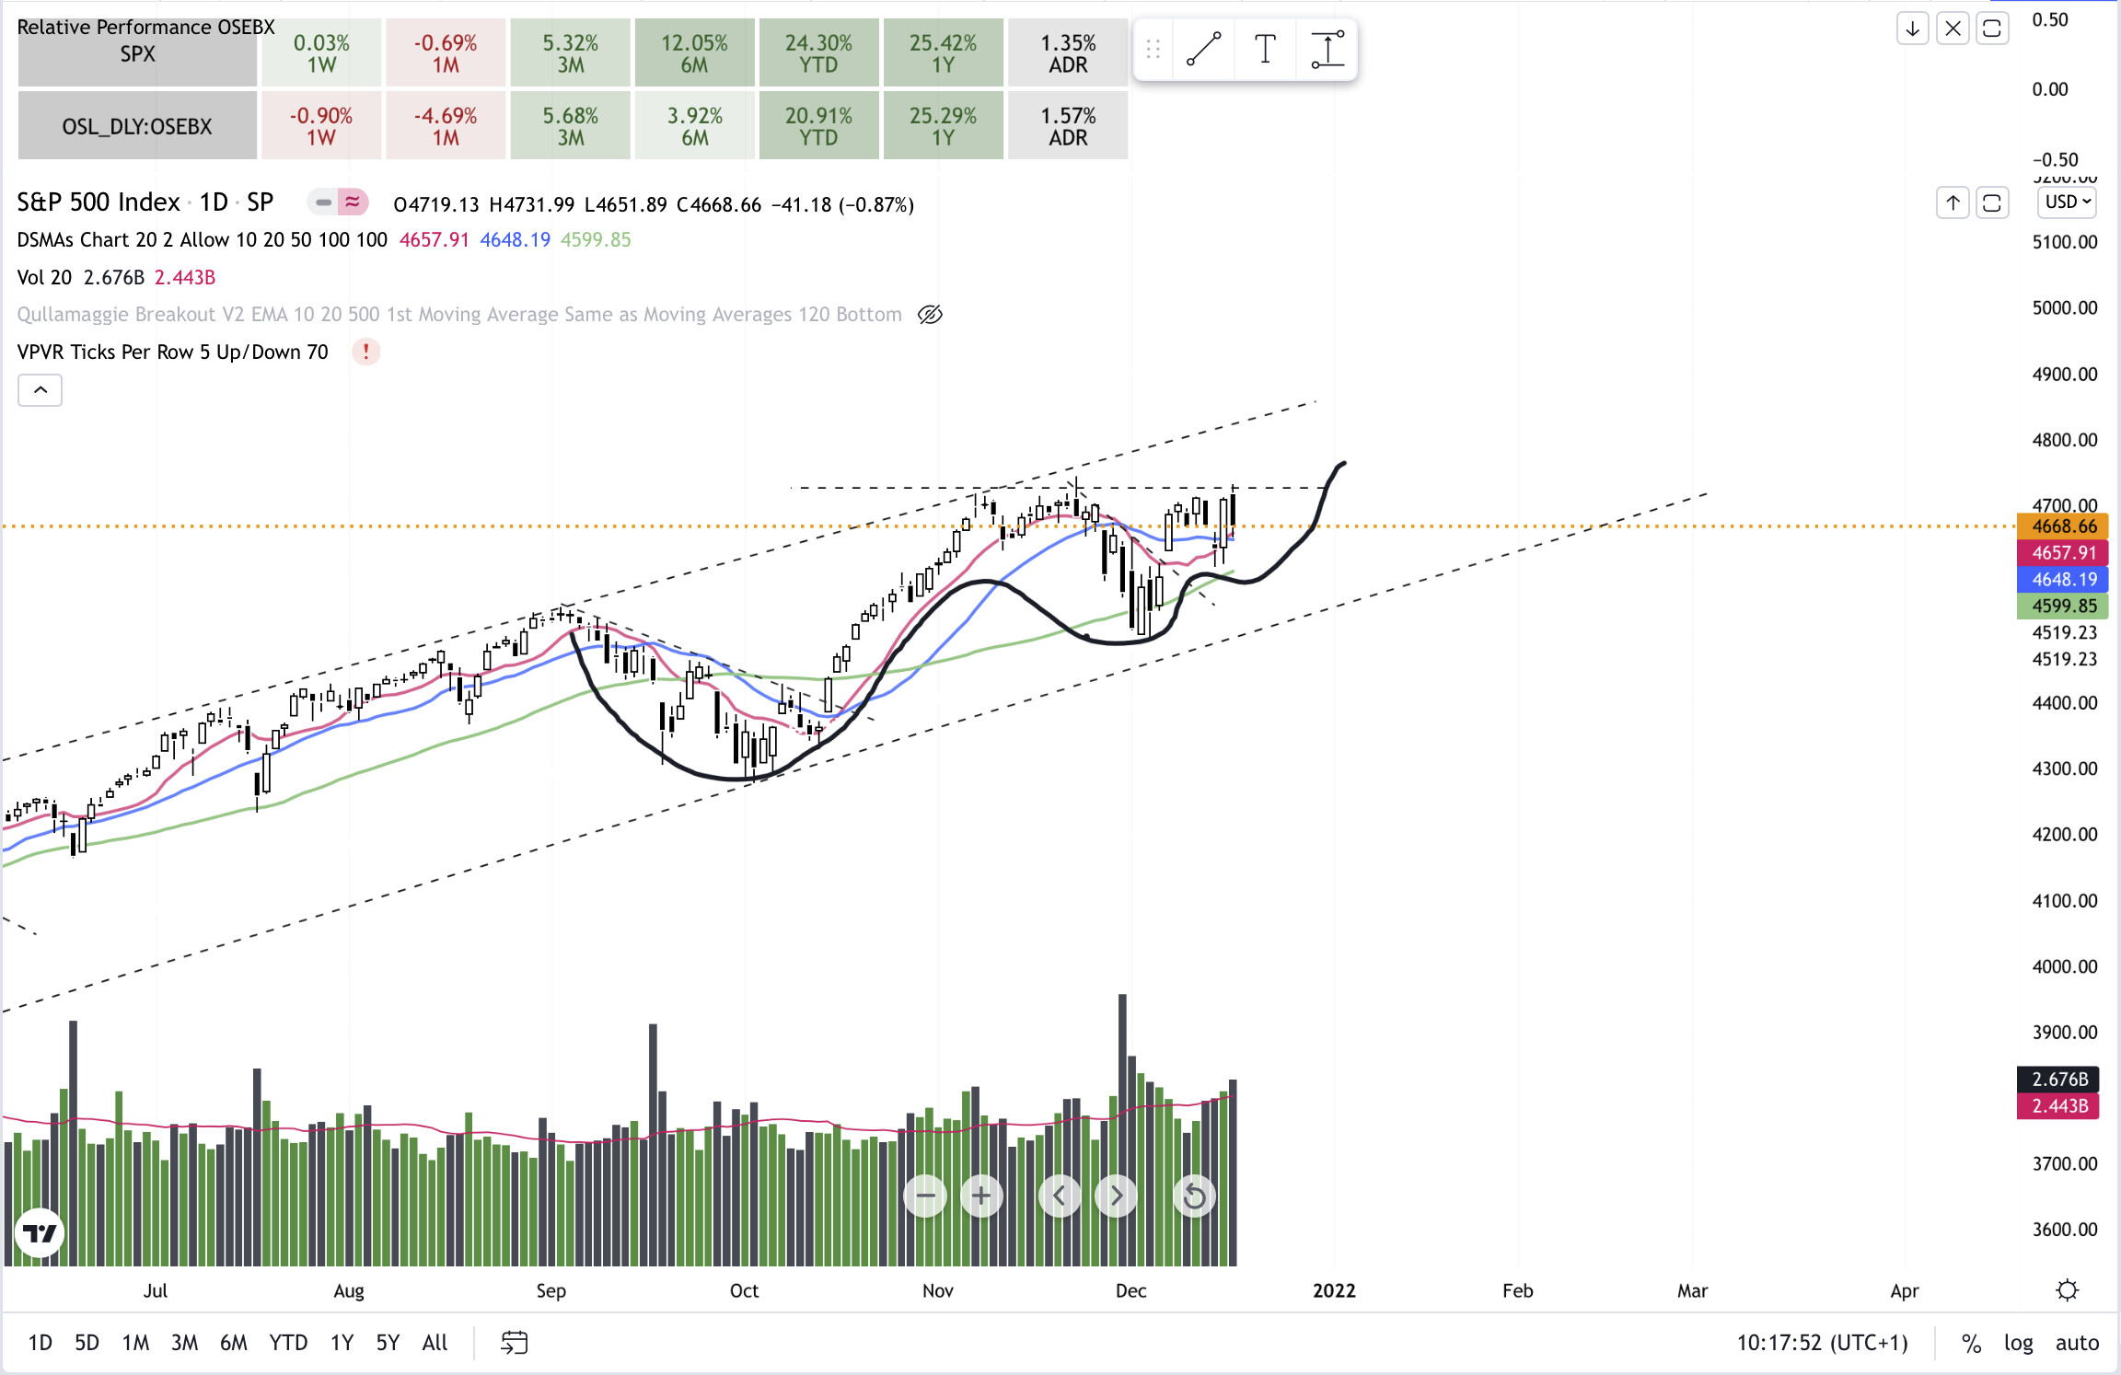
Task: Select the 6M time range
Action: click(x=233, y=1343)
